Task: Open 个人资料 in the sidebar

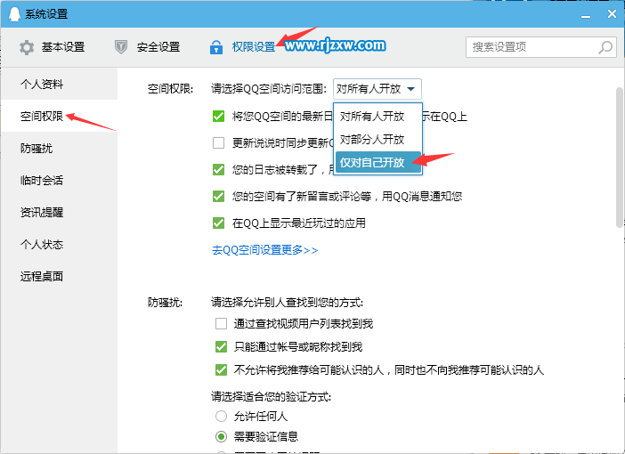Action: click(59, 84)
